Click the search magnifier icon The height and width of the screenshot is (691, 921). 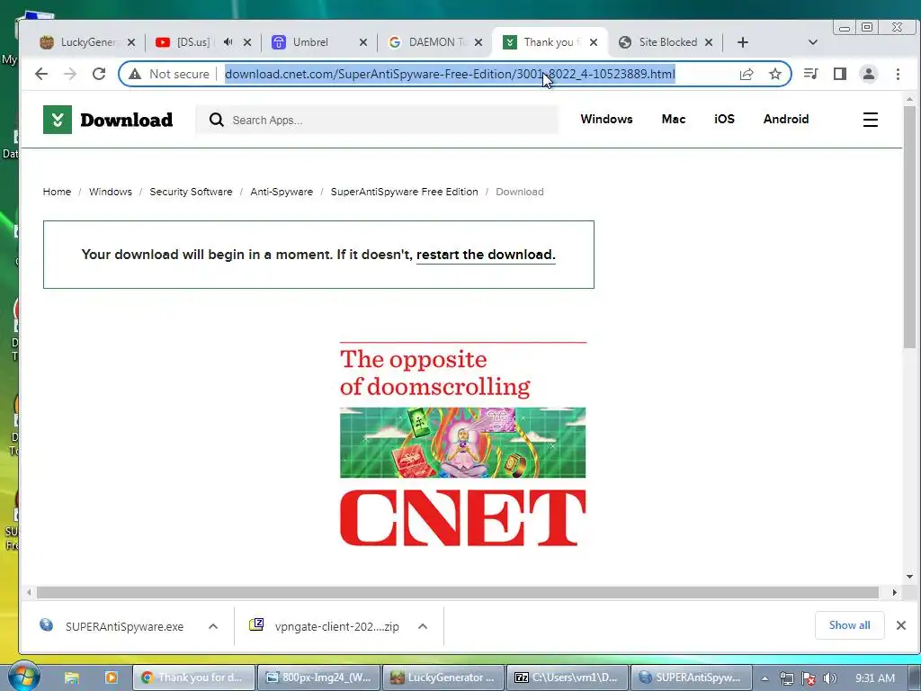216,120
